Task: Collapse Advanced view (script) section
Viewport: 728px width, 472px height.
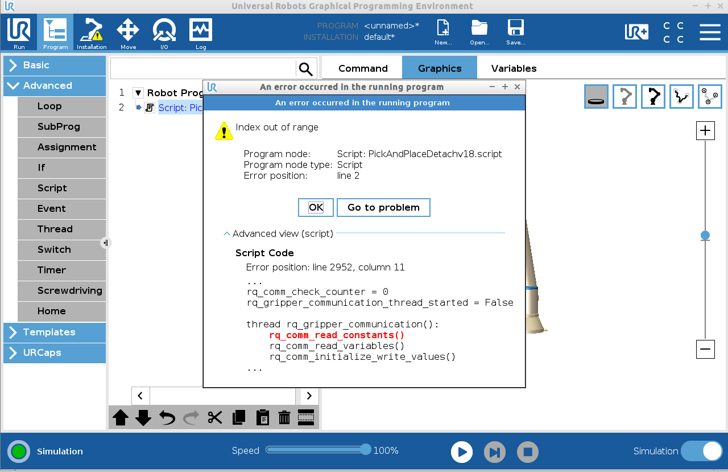Action: (227, 233)
